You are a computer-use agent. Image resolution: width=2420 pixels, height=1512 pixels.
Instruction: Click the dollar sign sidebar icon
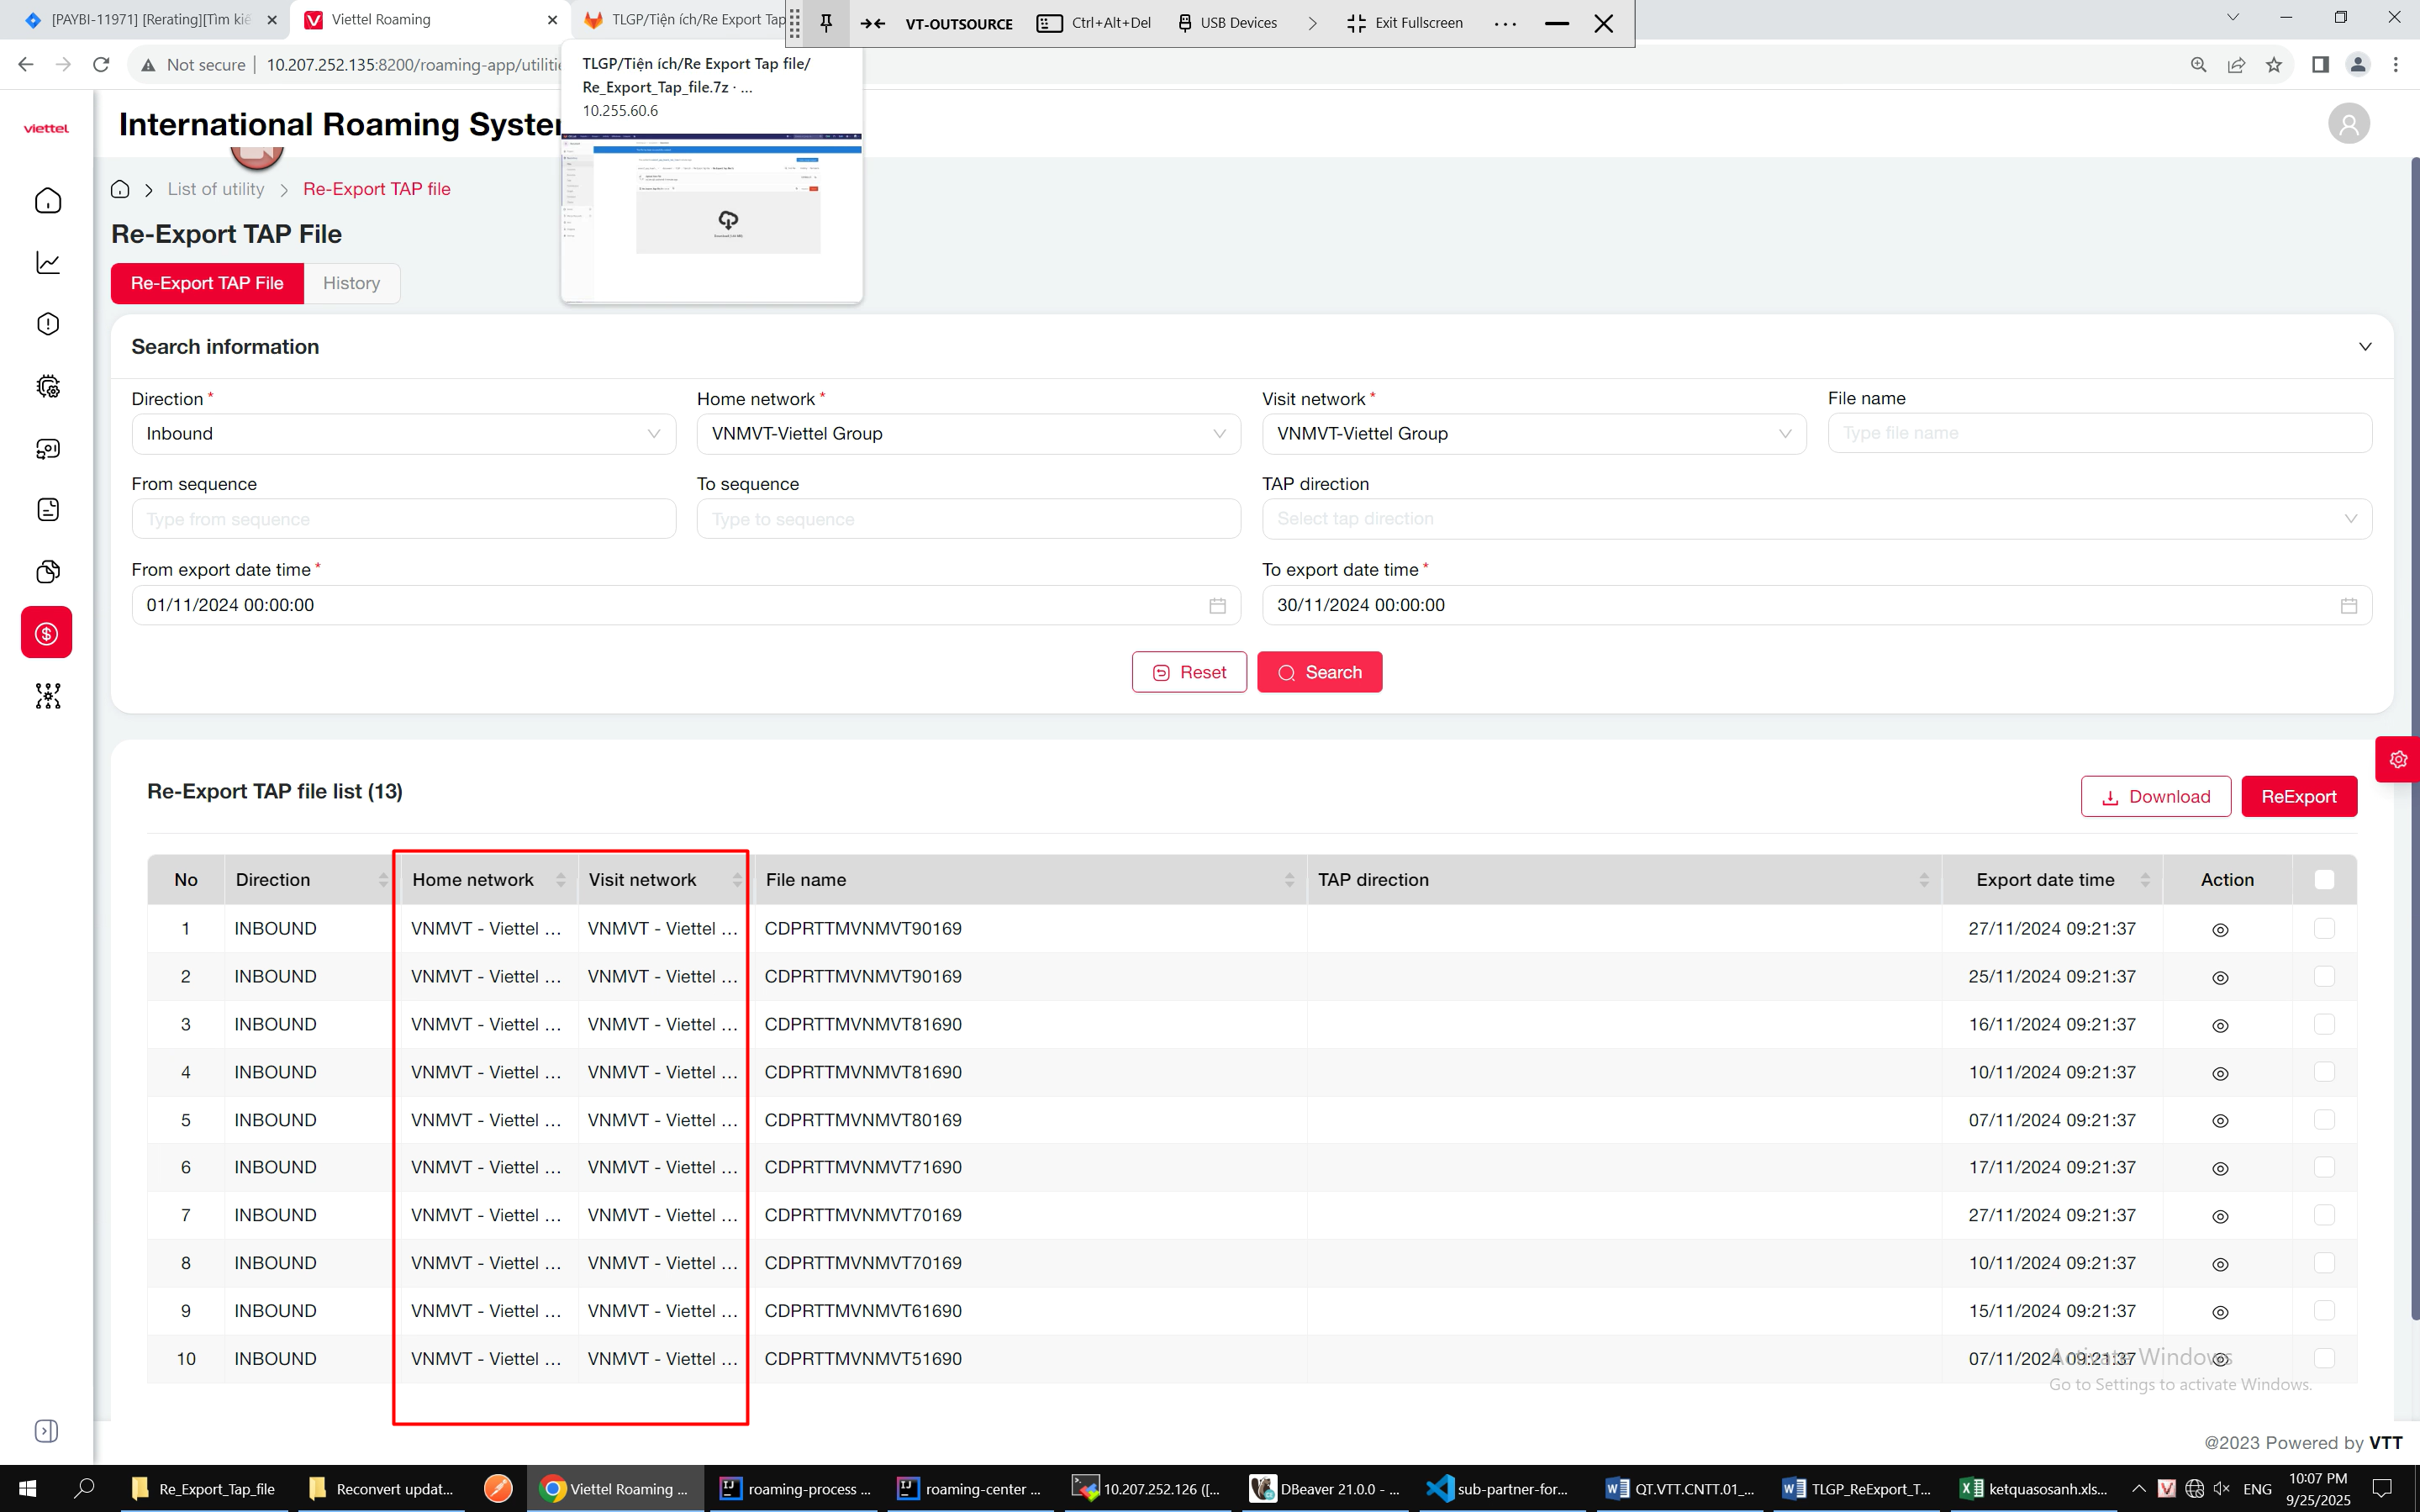pyautogui.click(x=47, y=633)
